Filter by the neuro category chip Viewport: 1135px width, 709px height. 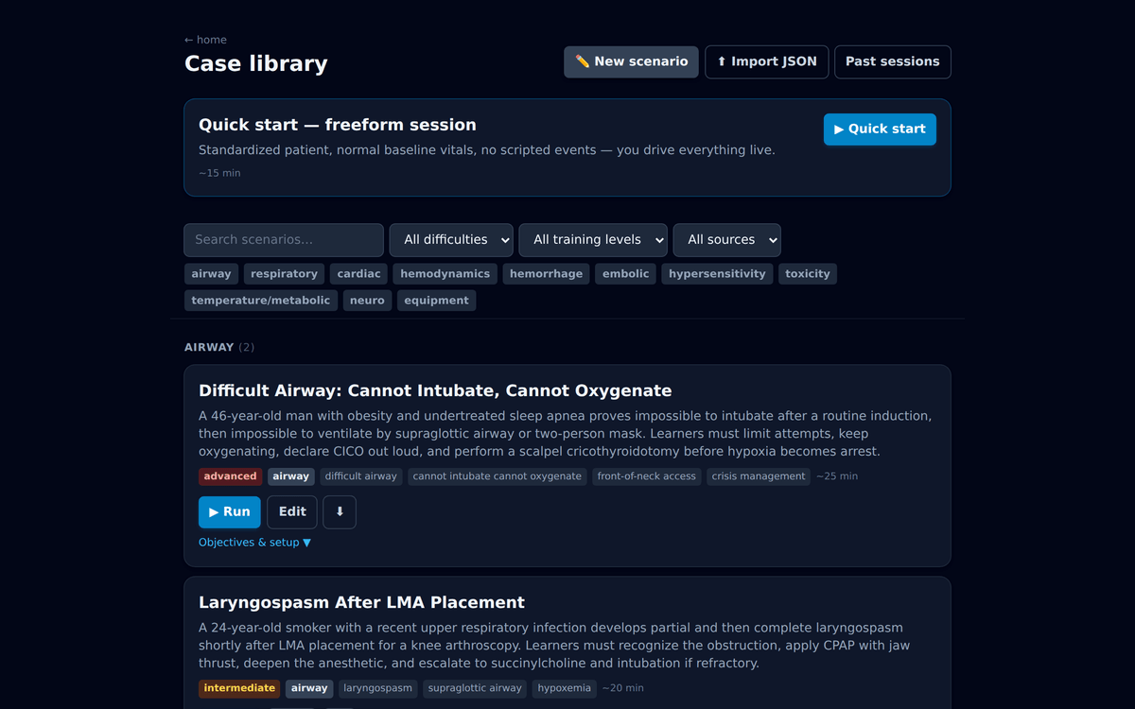pos(367,301)
